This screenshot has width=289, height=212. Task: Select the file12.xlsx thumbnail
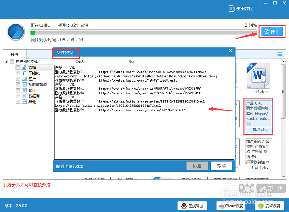pyautogui.click(x=258, y=152)
